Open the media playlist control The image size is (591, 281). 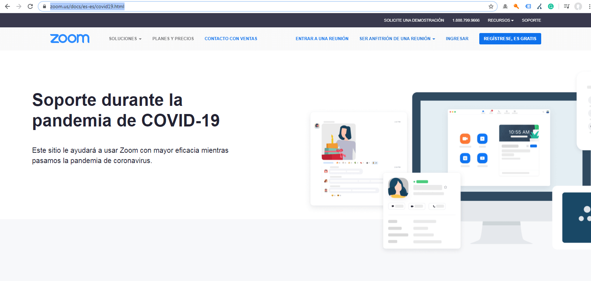tap(567, 6)
